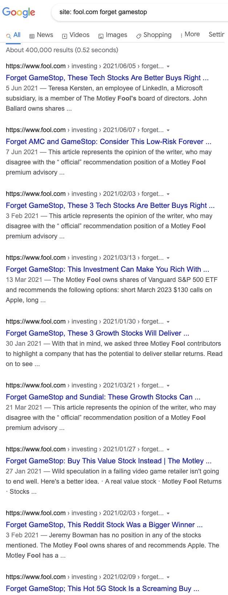Click the News tab newspaper icon
228x595 pixels.
point(32,36)
